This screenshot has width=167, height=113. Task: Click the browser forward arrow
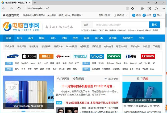(11, 9)
